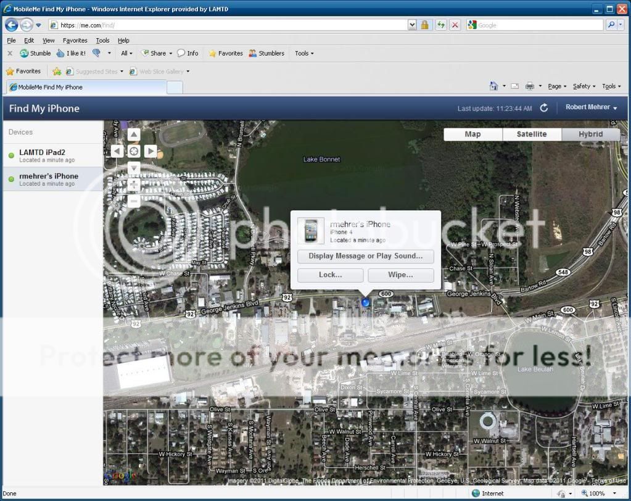Click the address bar showing https://me.com/find/
631x501 pixels.
coord(228,25)
